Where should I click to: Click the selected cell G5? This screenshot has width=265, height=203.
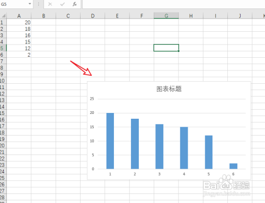point(166,48)
